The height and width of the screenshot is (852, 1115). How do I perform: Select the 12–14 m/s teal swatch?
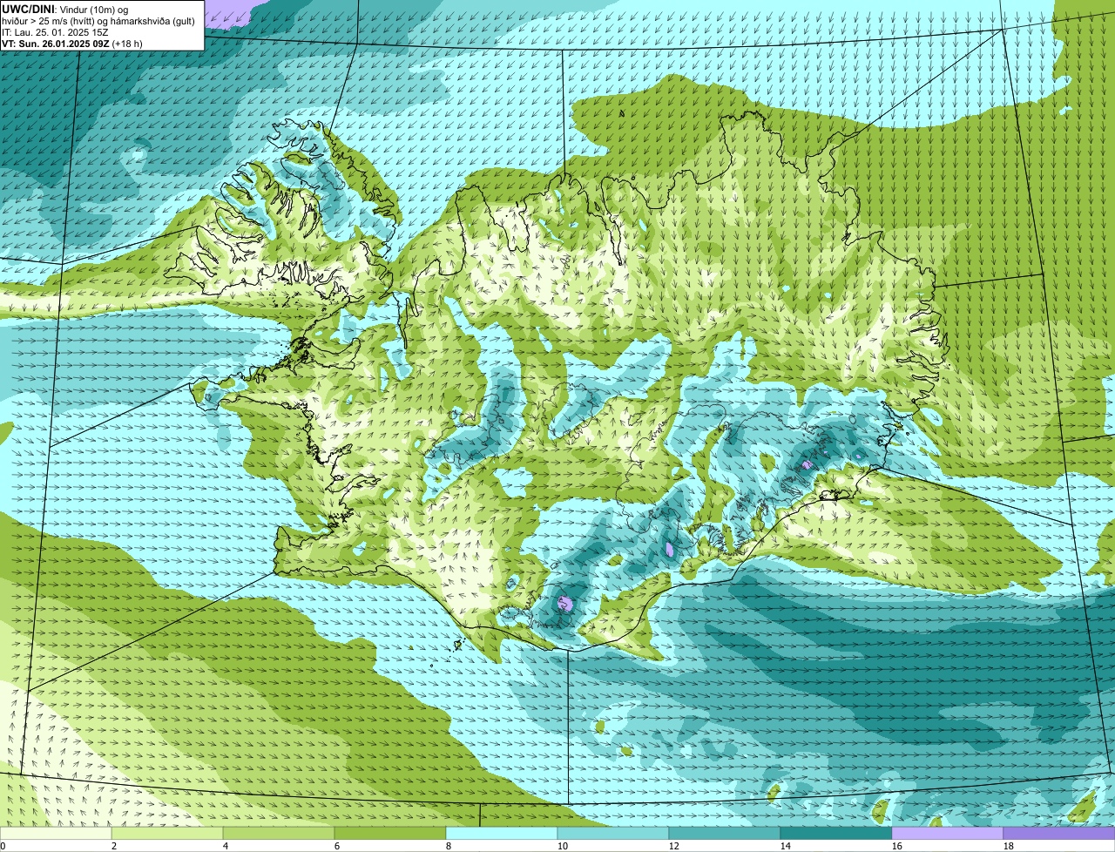pyautogui.click(x=725, y=833)
